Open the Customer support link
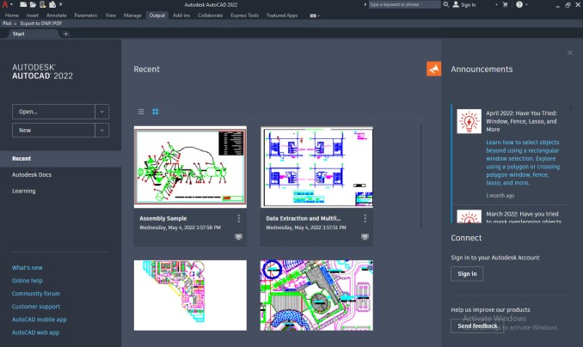The width and height of the screenshot is (583, 347). (36, 307)
